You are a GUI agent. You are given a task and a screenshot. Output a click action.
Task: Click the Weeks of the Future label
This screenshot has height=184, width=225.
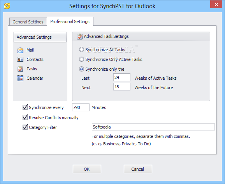coord(154,88)
